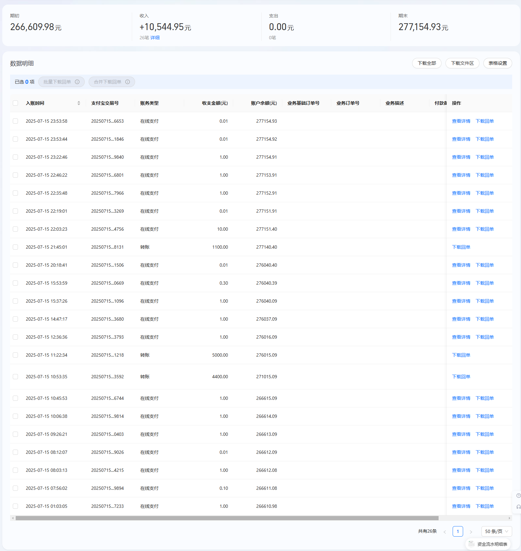Click timestamp 2025-07-15 20:18:41
The image size is (521, 551).
pos(46,265)
